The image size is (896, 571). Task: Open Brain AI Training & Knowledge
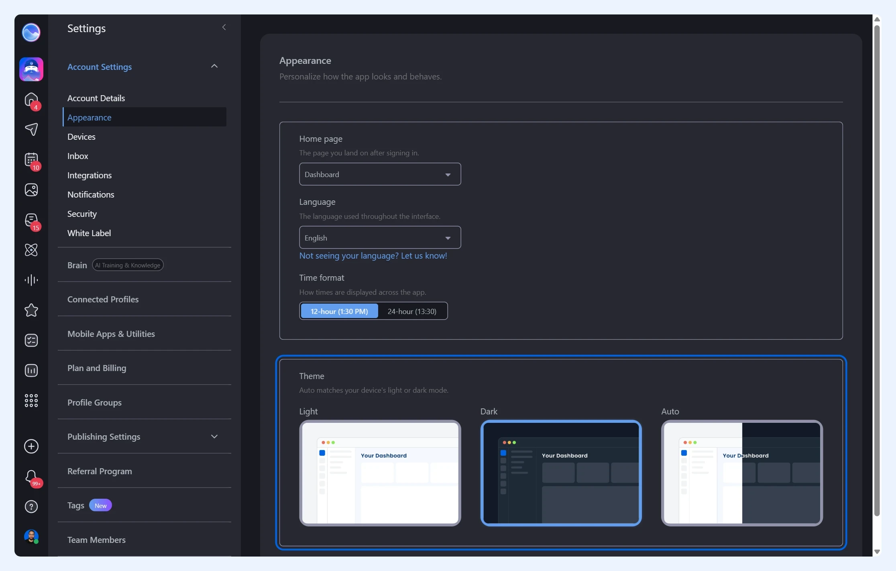click(116, 265)
